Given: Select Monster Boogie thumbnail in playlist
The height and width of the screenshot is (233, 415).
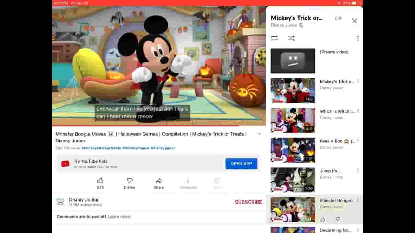Looking at the screenshot, I should click(x=293, y=210).
